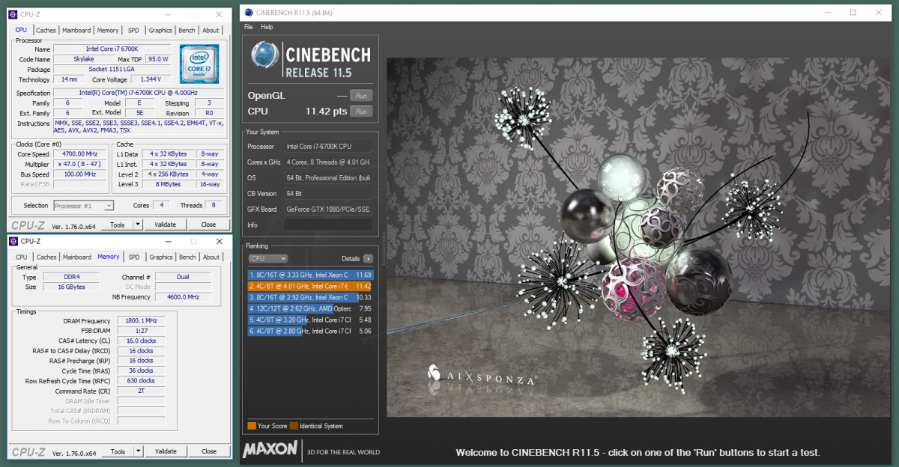Open the Tools dropdown arrow in Memory CPU-Z window
Viewport: 899px width, 467px height.
(138, 451)
